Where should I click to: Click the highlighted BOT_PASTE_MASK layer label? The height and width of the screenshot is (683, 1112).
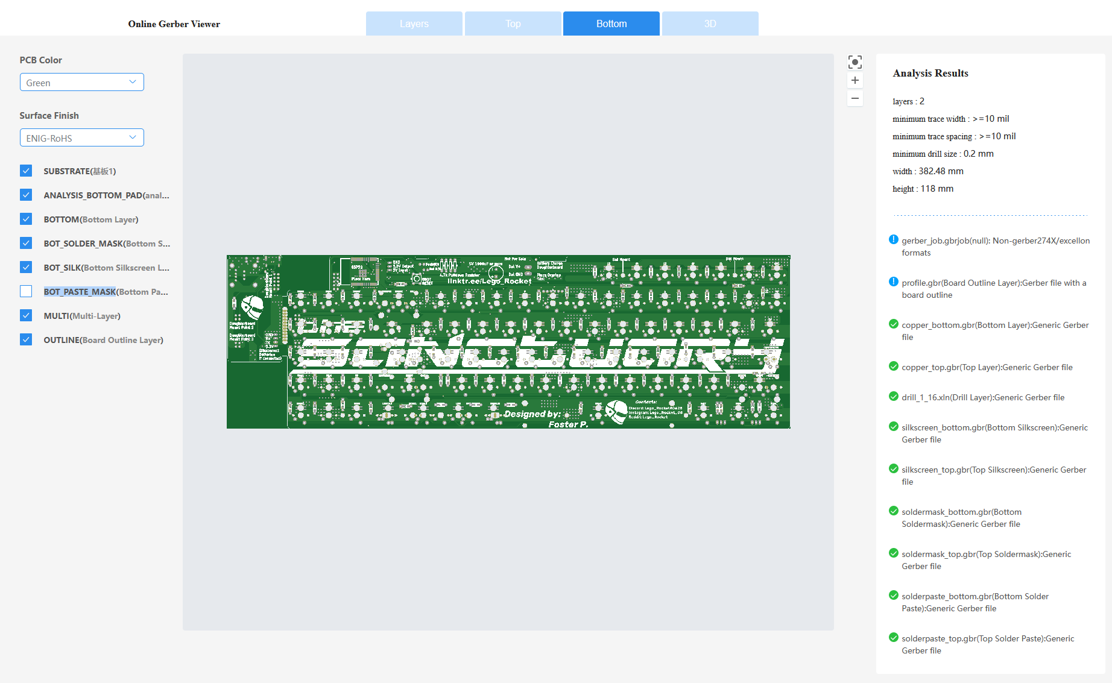pos(79,292)
